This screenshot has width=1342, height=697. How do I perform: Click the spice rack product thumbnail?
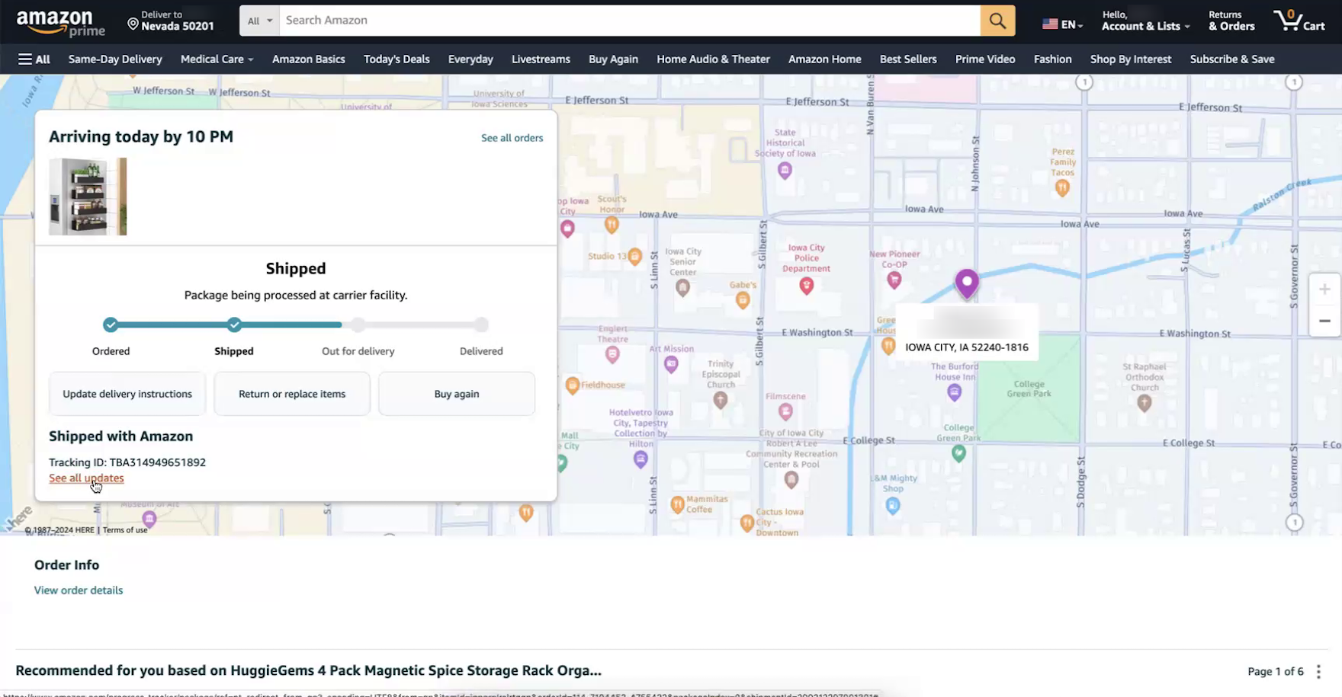click(88, 197)
